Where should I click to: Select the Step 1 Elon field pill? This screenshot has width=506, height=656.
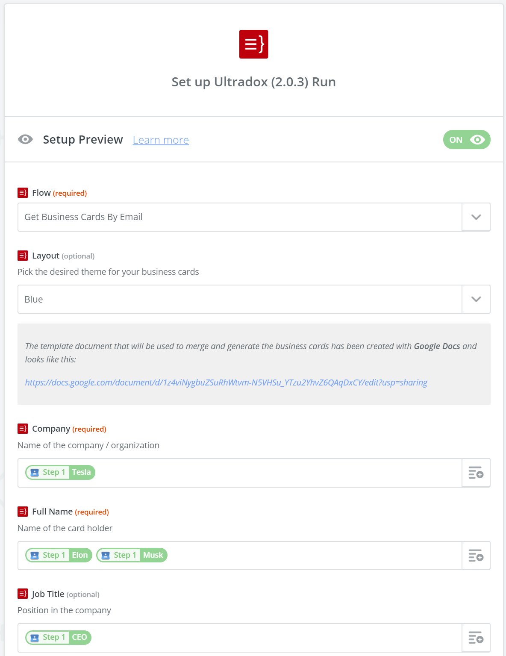tap(59, 555)
